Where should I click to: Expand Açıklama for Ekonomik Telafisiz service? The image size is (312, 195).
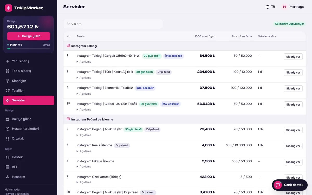point(84,94)
